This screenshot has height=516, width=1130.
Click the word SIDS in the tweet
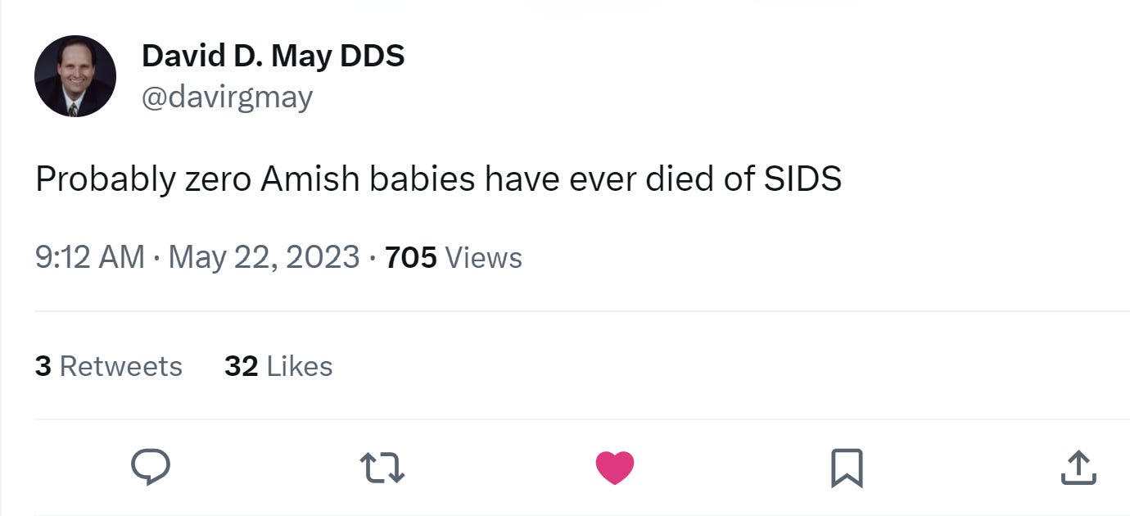pyautogui.click(x=802, y=179)
